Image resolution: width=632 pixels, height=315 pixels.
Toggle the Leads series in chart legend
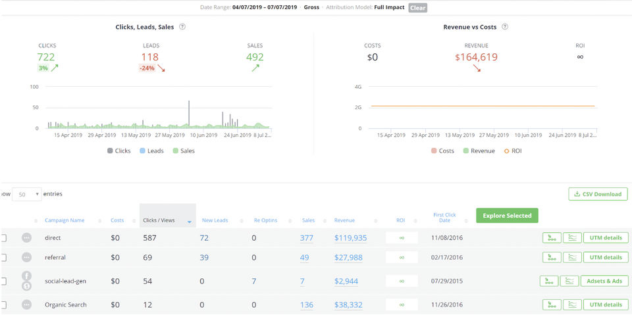point(151,151)
